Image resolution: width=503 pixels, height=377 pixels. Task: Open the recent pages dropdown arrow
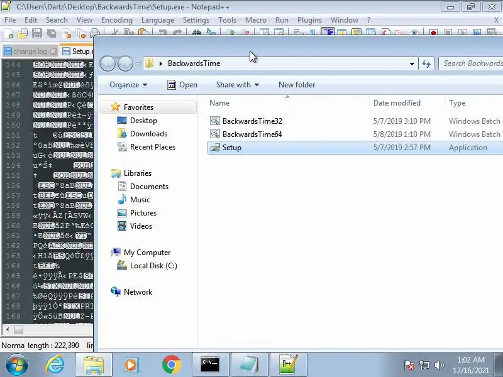click(x=138, y=63)
